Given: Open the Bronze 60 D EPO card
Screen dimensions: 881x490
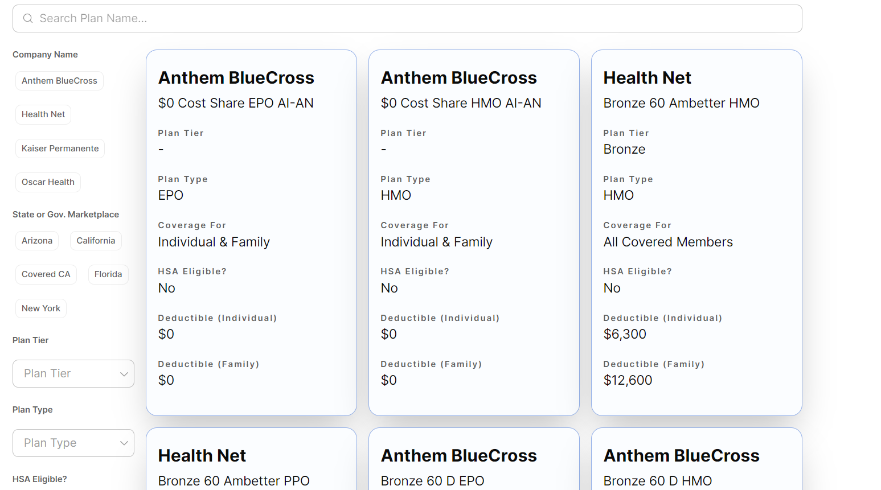Looking at the screenshot, I should (474, 459).
